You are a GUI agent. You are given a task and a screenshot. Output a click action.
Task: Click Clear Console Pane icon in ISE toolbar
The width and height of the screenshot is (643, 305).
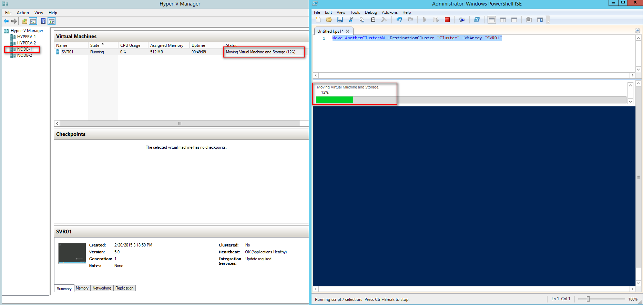tap(384, 20)
